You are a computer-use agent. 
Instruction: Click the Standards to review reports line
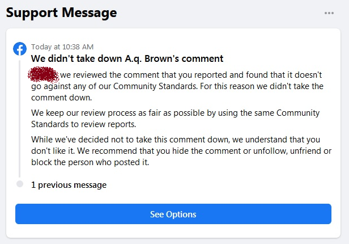tap(83, 124)
